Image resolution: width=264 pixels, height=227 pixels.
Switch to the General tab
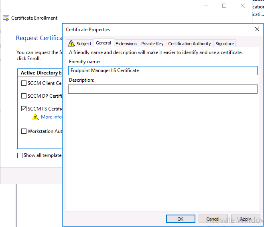coord(104,43)
